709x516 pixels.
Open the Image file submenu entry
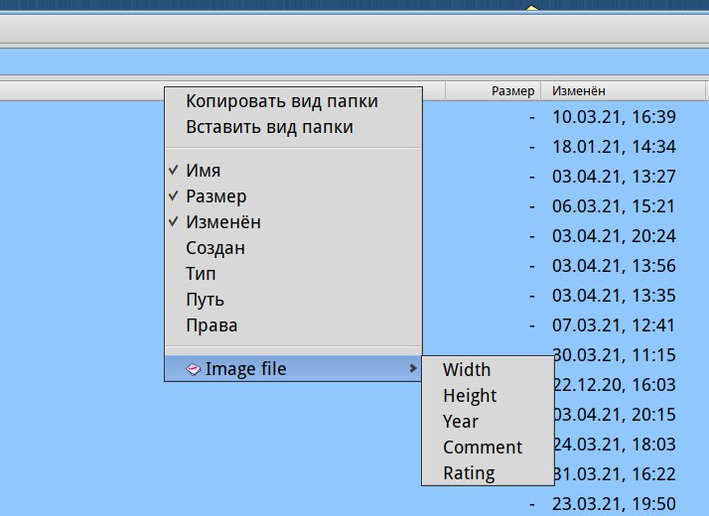[x=294, y=369]
